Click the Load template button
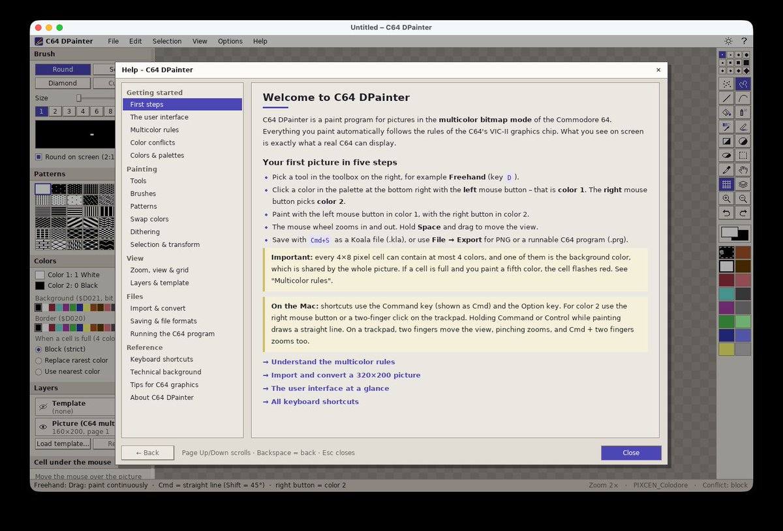783x531 pixels. click(x=63, y=444)
